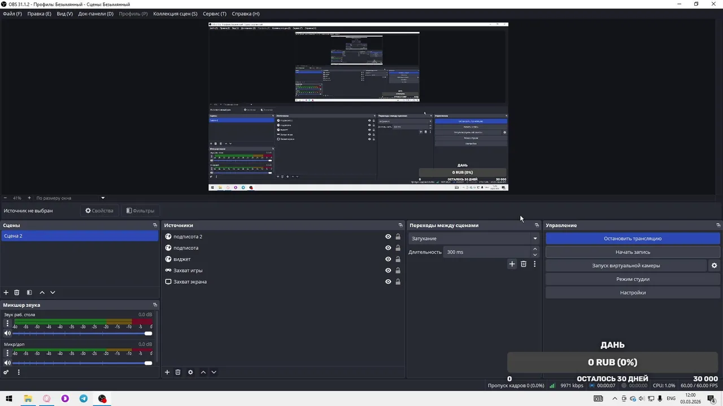The height and width of the screenshot is (406, 723).
Task: Adjust Звук раб. стола volume slider
Action: [82, 333]
